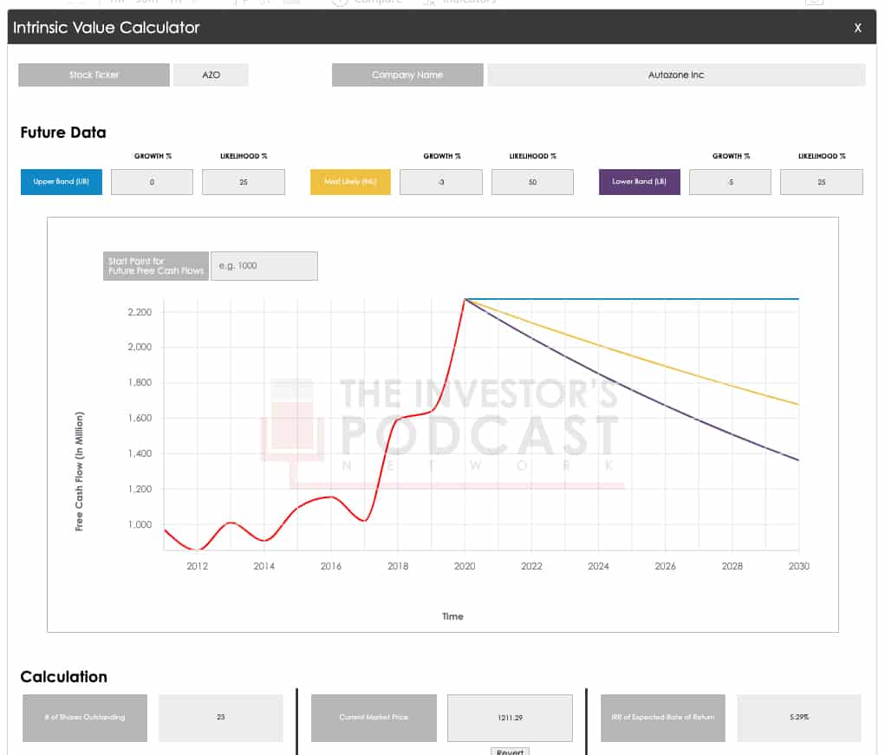Edit Most Likely likelihood field showing 50
Image resolution: width=885 pixels, height=755 pixels.
(532, 182)
